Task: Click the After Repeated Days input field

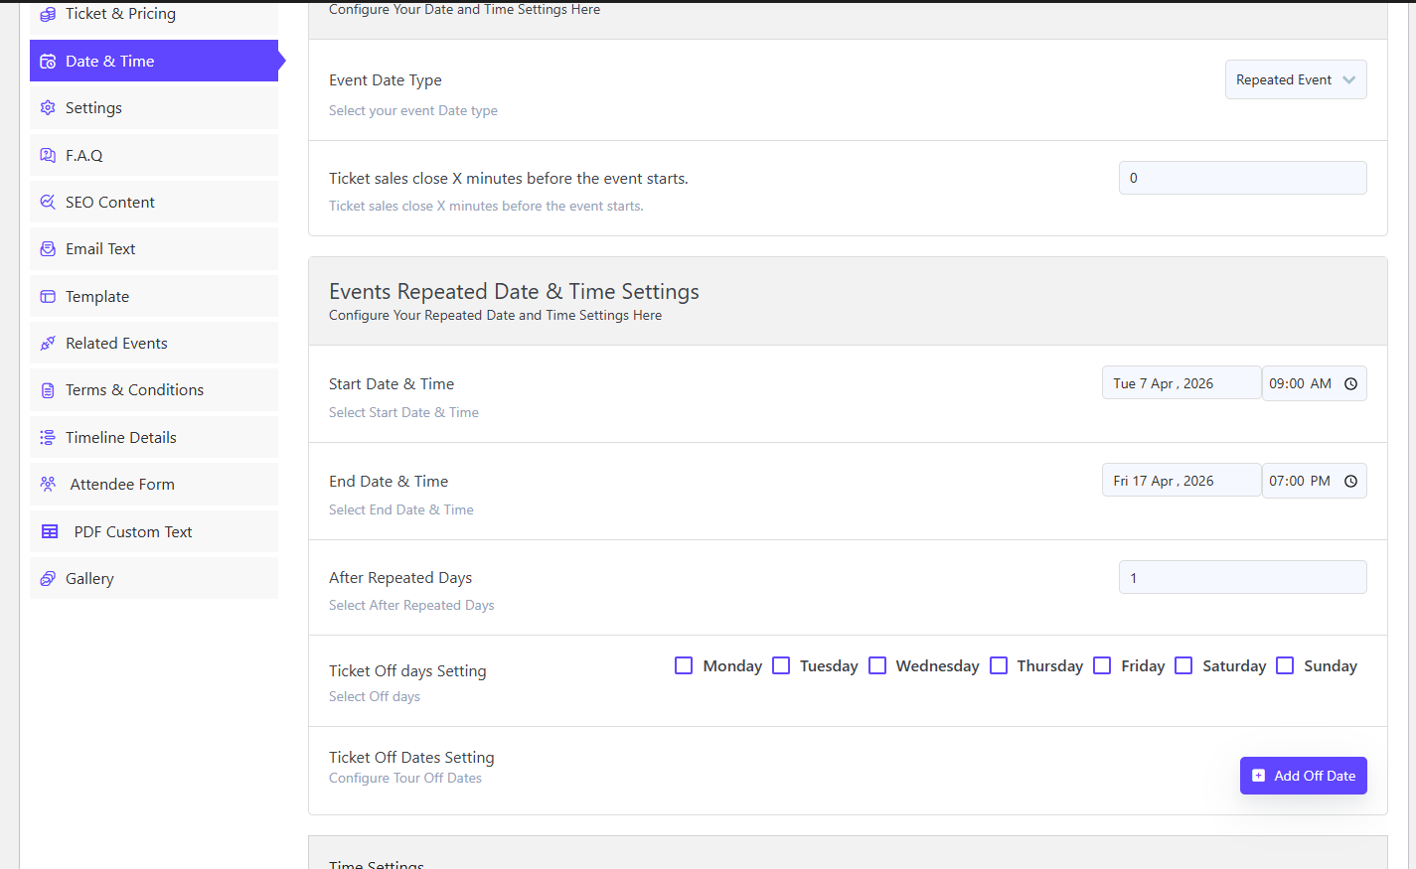Action: (x=1242, y=578)
